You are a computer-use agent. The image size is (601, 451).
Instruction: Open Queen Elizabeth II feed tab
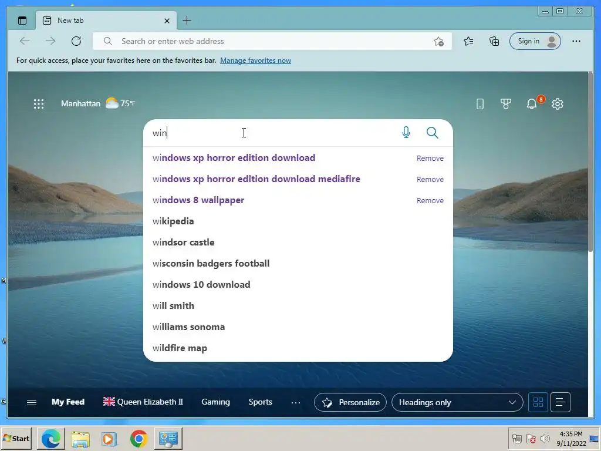143,402
